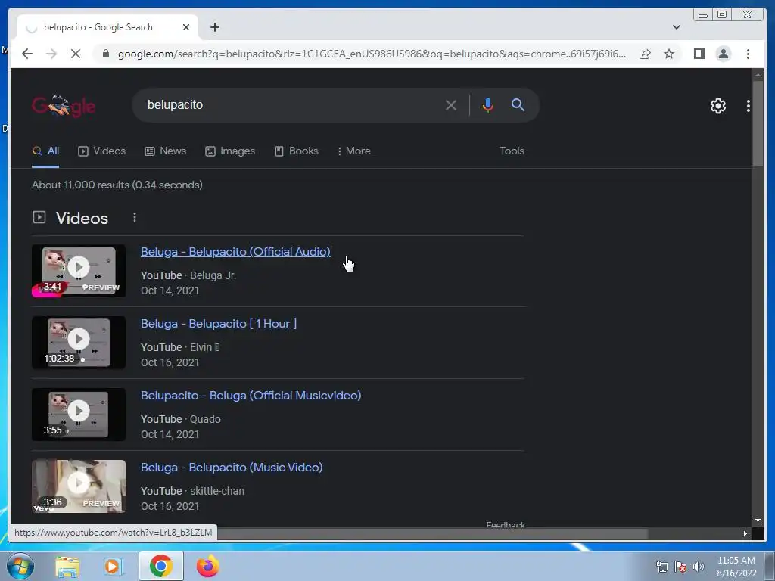Viewport: 775px width, 581px height.
Task: Play the 3:55 Musicvideo thumbnail
Action: (x=79, y=414)
